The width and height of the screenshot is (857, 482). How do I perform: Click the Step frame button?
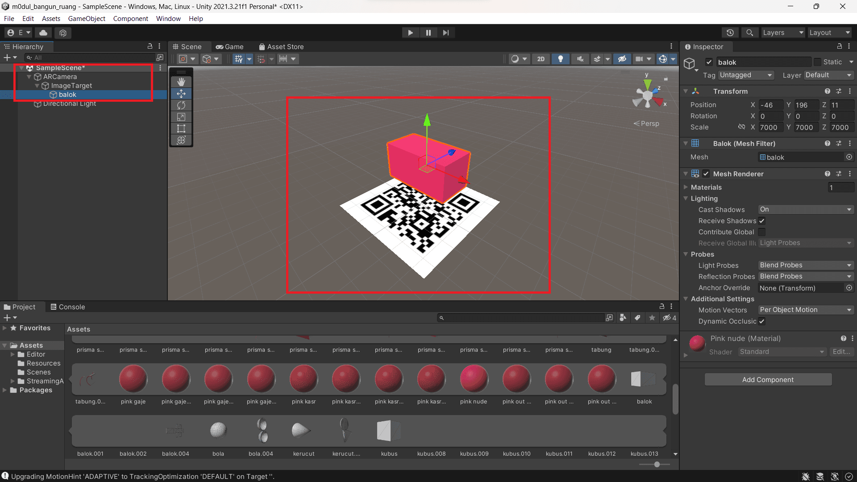(x=446, y=33)
